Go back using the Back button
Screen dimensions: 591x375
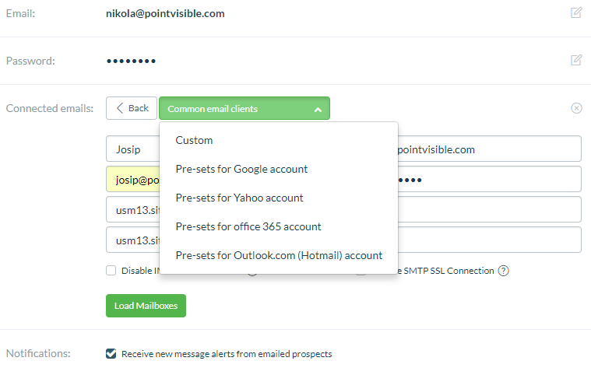(132, 108)
